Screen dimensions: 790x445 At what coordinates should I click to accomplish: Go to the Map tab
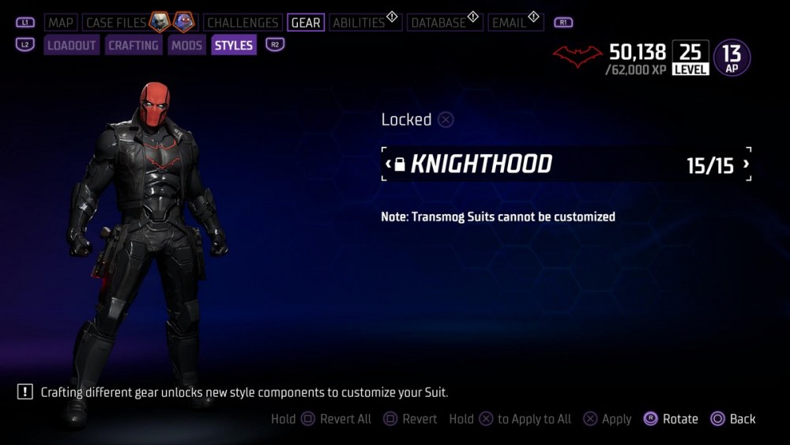coord(61,23)
